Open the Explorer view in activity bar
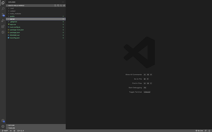The height and width of the screenshot is (132, 212). pos(3,3)
